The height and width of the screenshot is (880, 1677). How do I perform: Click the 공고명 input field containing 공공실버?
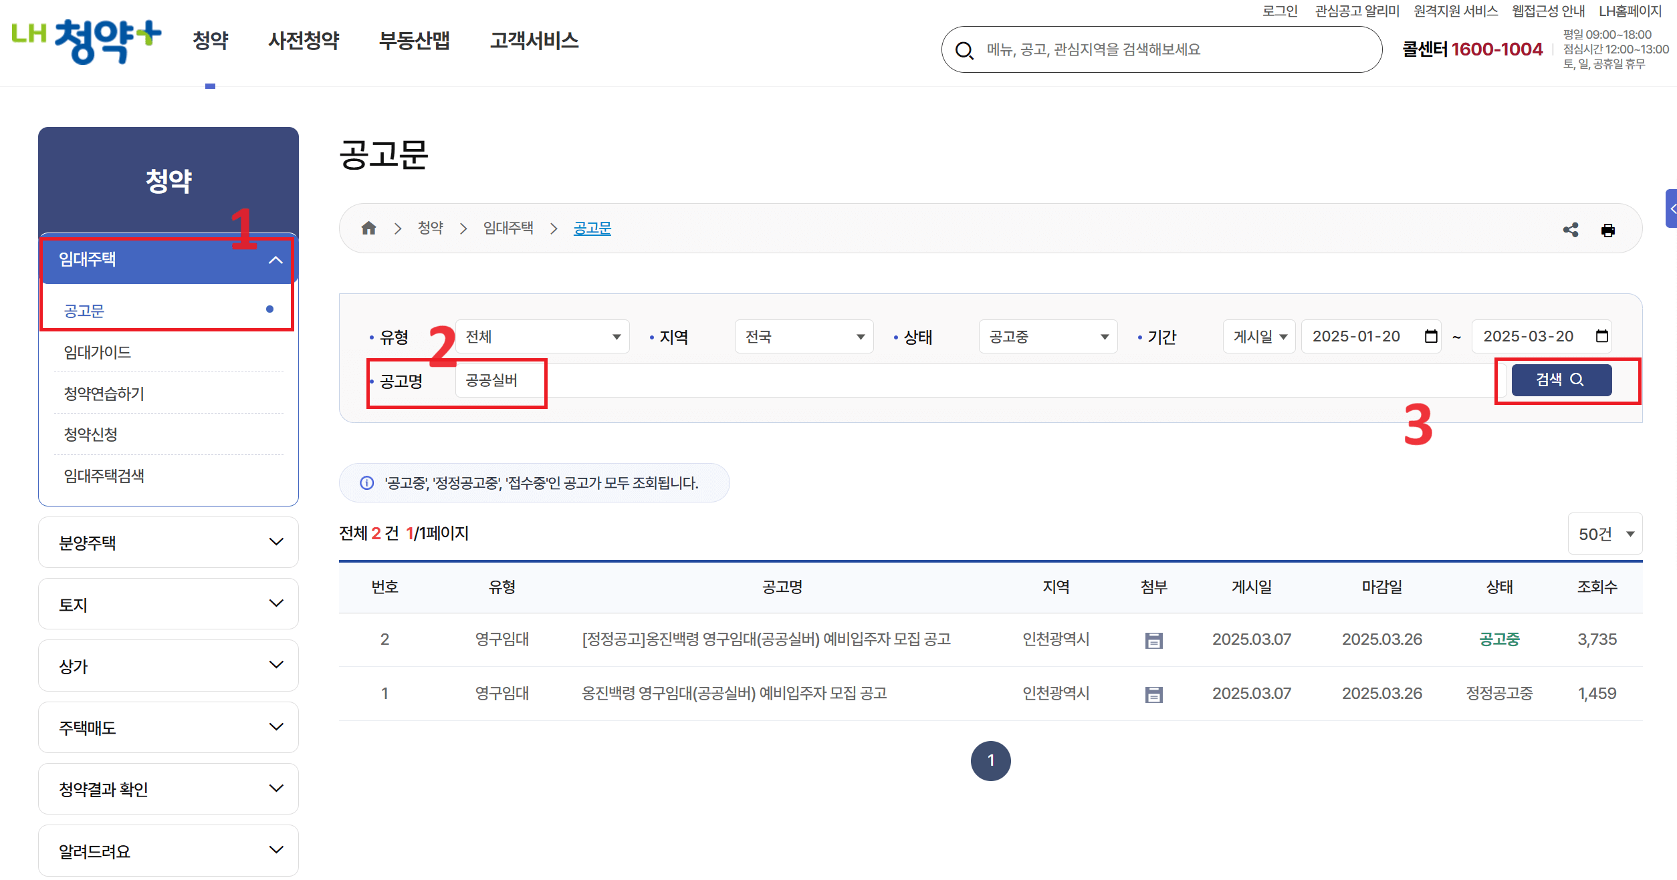pos(499,381)
